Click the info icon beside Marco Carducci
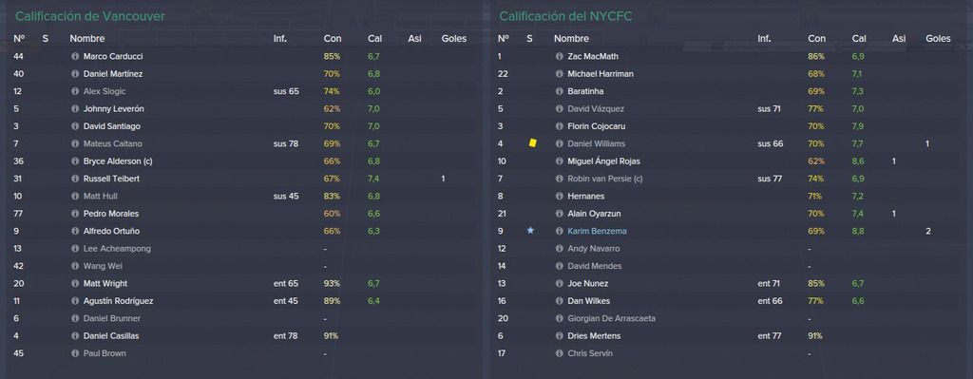The width and height of the screenshot is (973, 379). [x=75, y=56]
